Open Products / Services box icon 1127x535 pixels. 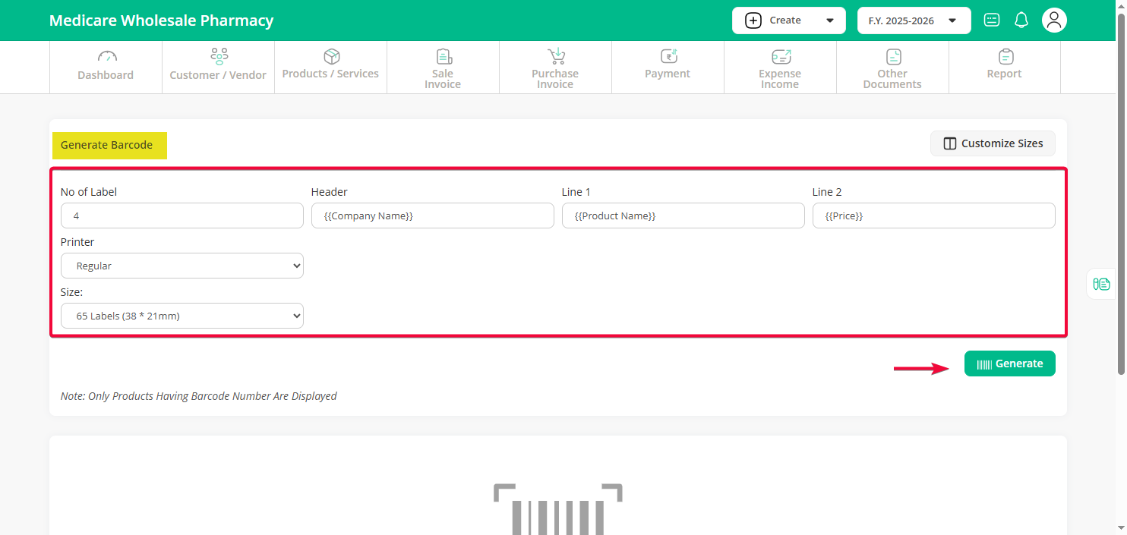click(331, 57)
